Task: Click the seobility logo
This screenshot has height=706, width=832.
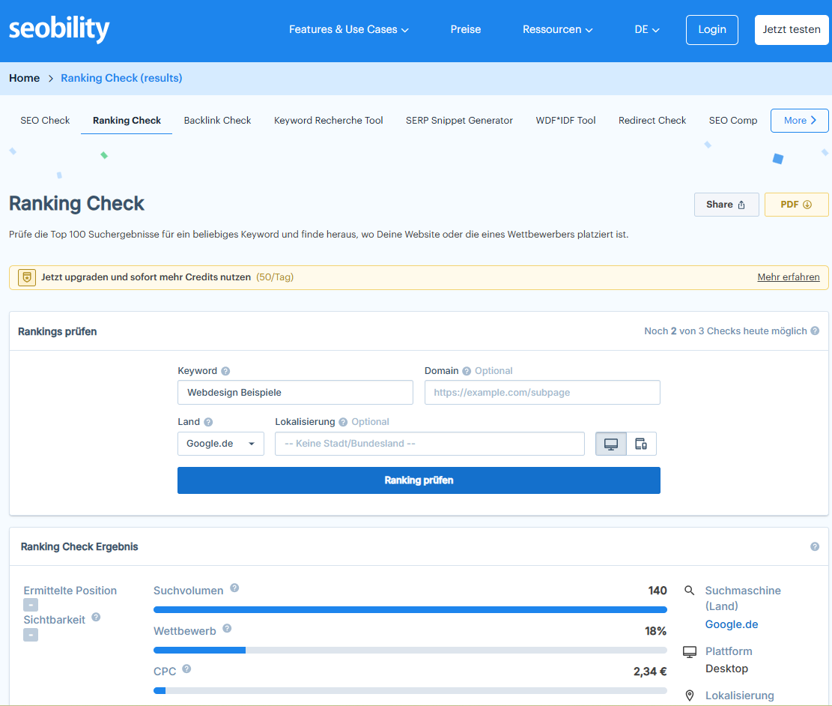Action: pos(58,29)
